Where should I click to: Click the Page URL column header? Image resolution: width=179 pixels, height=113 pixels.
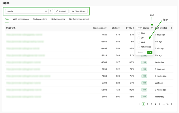[x=11, y=28]
